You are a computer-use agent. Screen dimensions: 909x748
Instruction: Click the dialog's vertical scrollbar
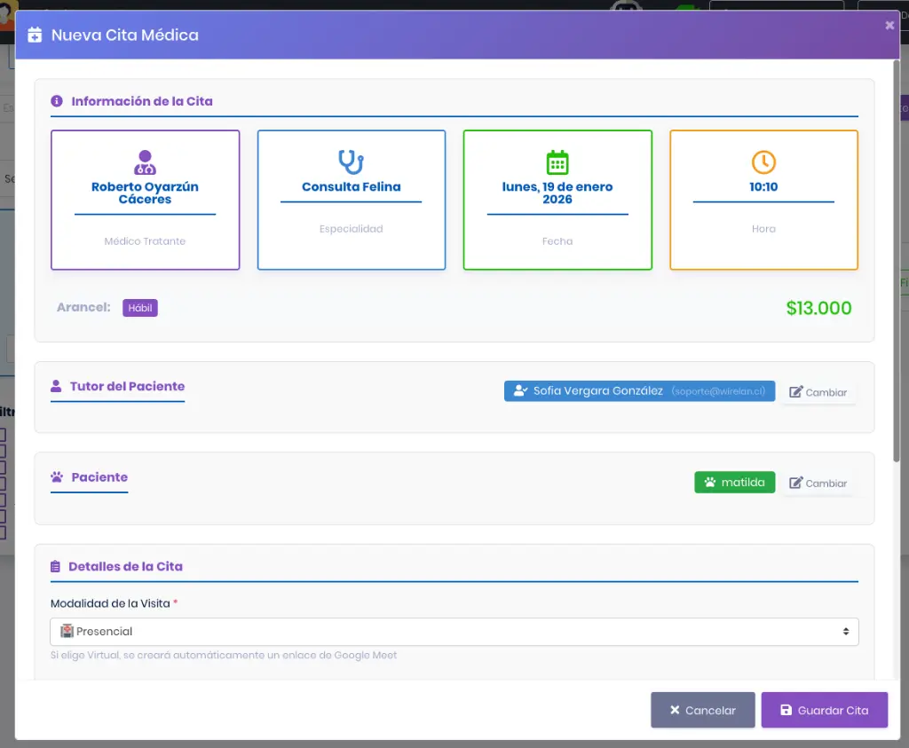coord(897,266)
